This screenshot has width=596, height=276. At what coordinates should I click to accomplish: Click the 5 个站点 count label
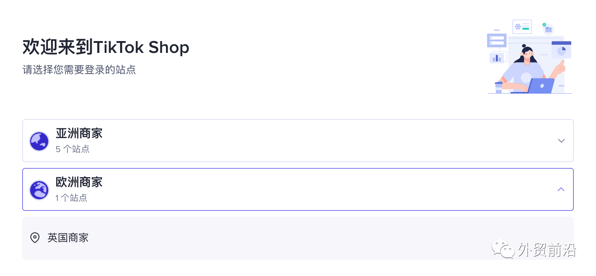[72, 149]
